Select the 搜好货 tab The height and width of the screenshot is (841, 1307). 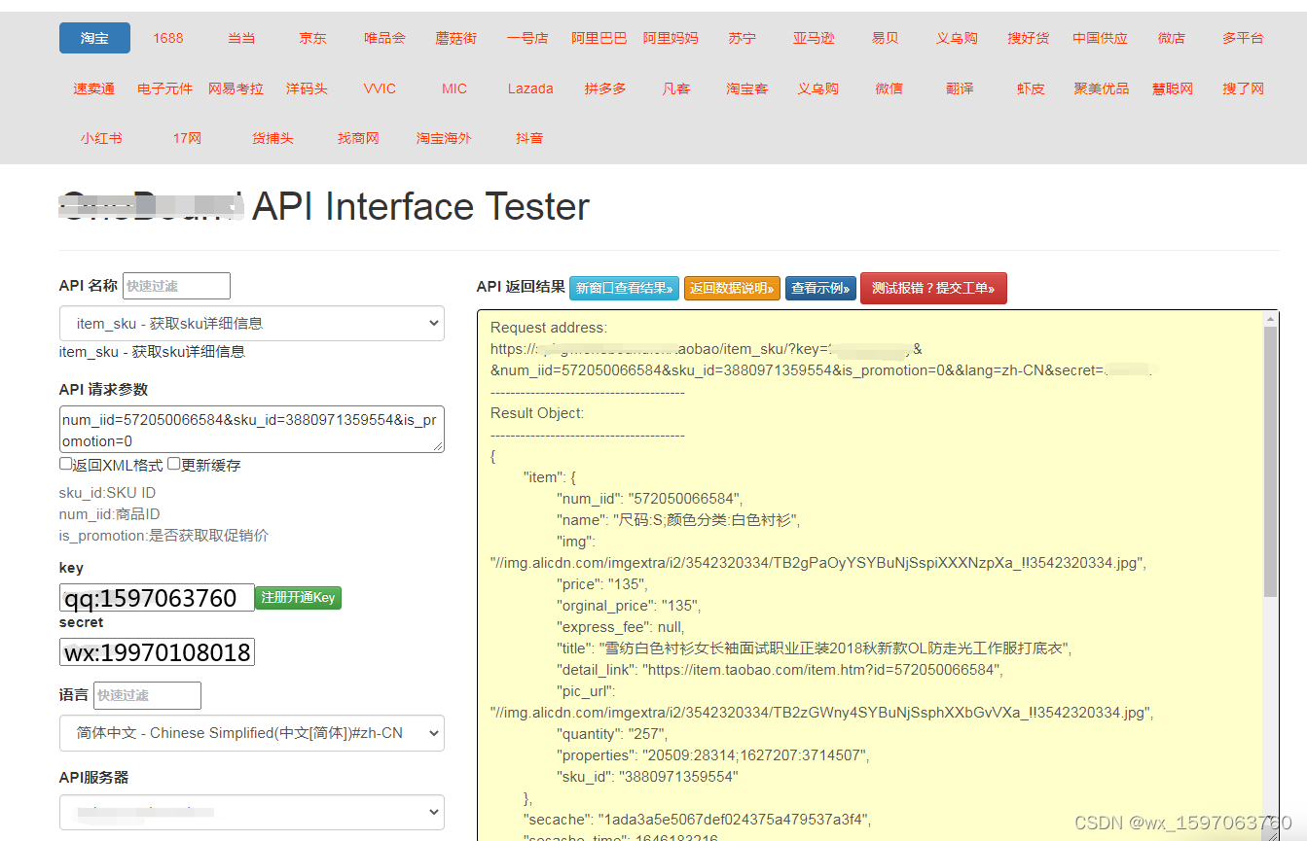click(1029, 38)
